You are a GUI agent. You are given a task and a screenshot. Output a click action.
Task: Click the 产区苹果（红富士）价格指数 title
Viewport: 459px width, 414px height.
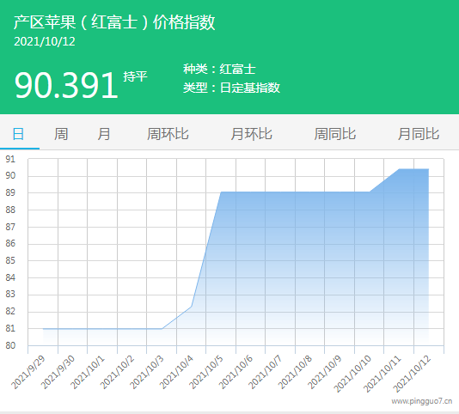coord(114,22)
